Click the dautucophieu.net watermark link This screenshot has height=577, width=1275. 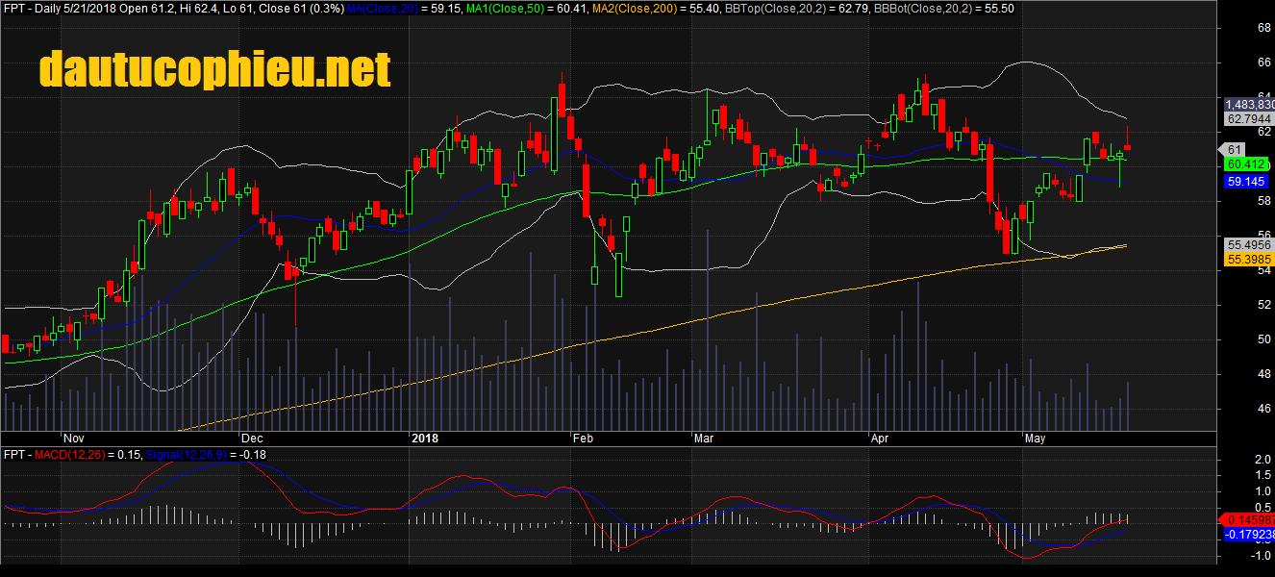(214, 70)
